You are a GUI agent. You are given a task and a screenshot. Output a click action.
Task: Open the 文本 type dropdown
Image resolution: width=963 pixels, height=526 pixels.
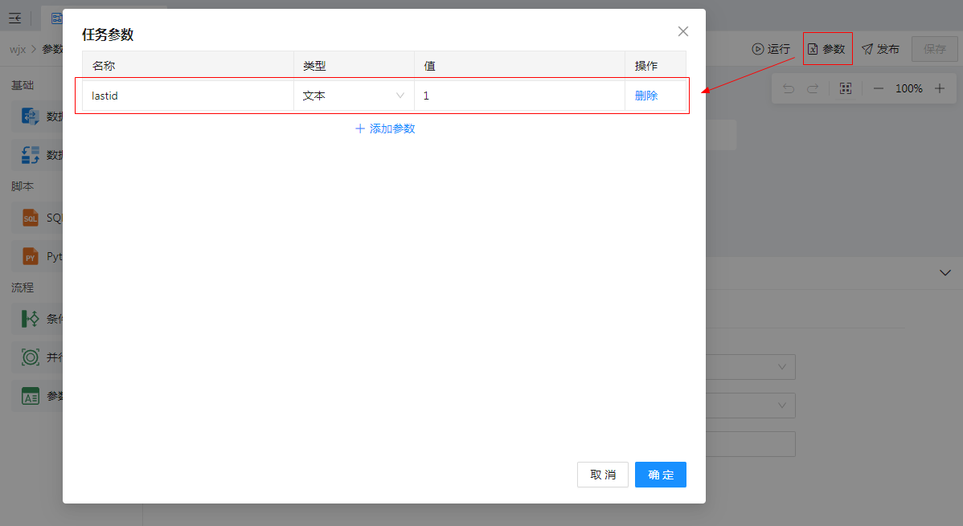(x=354, y=96)
